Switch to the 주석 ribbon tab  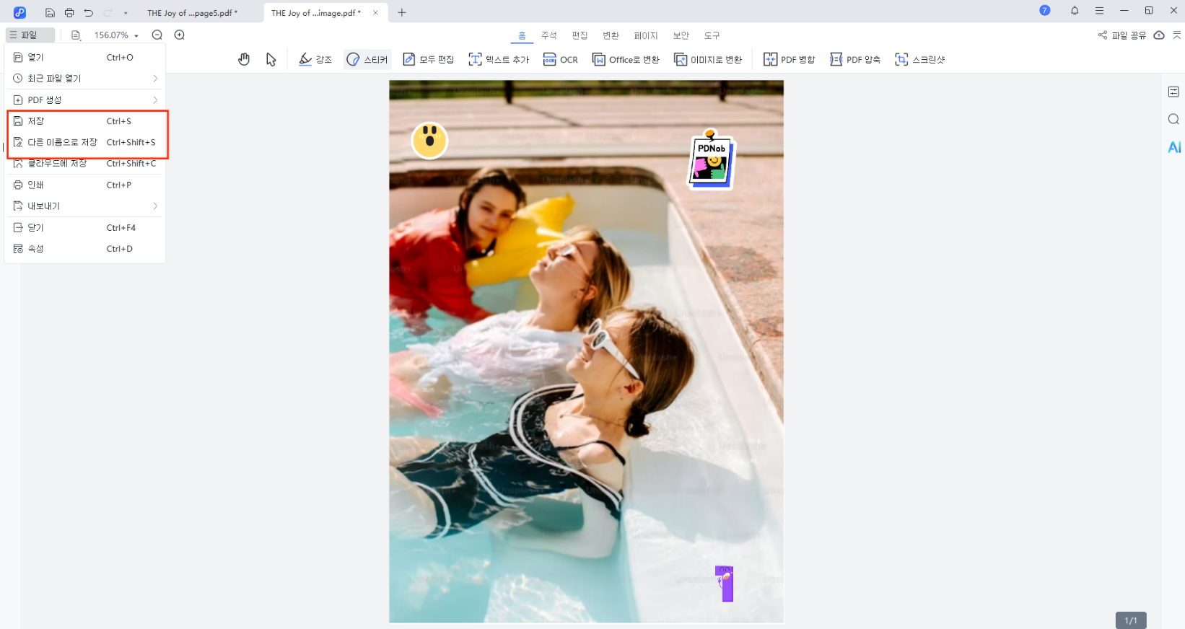pyautogui.click(x=549, y=35)
